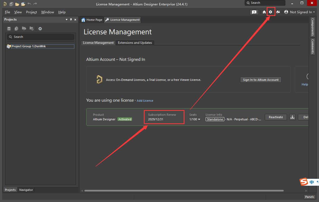Click the Panels button in status bar
The width and height of the screenshot is (319, 202).
coord(310,197)
